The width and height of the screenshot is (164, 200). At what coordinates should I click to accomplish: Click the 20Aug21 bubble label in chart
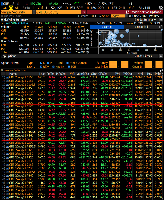coord(105,32)
